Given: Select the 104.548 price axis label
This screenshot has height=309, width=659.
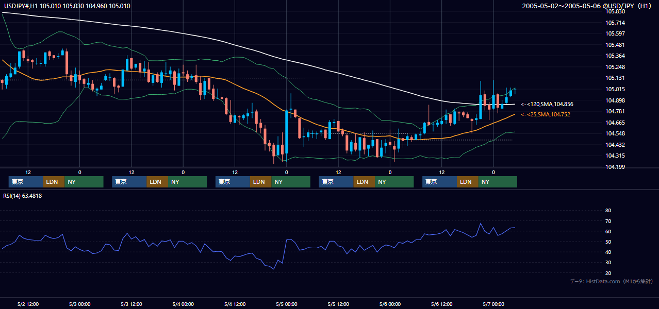Looking at the screenshot, I should (x=615, y=133).
